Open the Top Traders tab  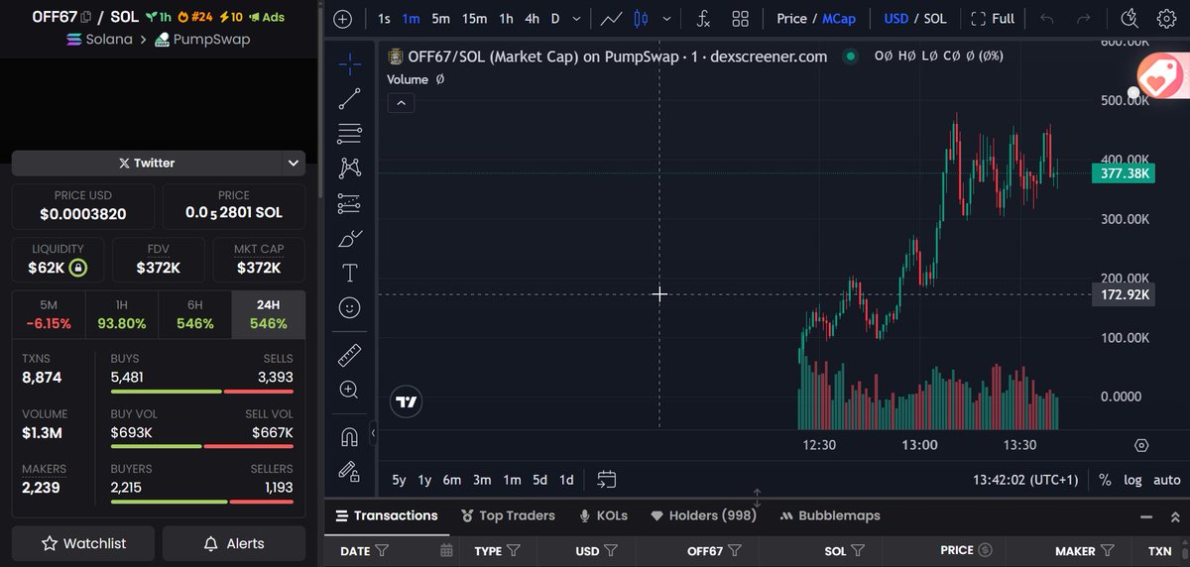pyautogui.click(x=508, y=515)
